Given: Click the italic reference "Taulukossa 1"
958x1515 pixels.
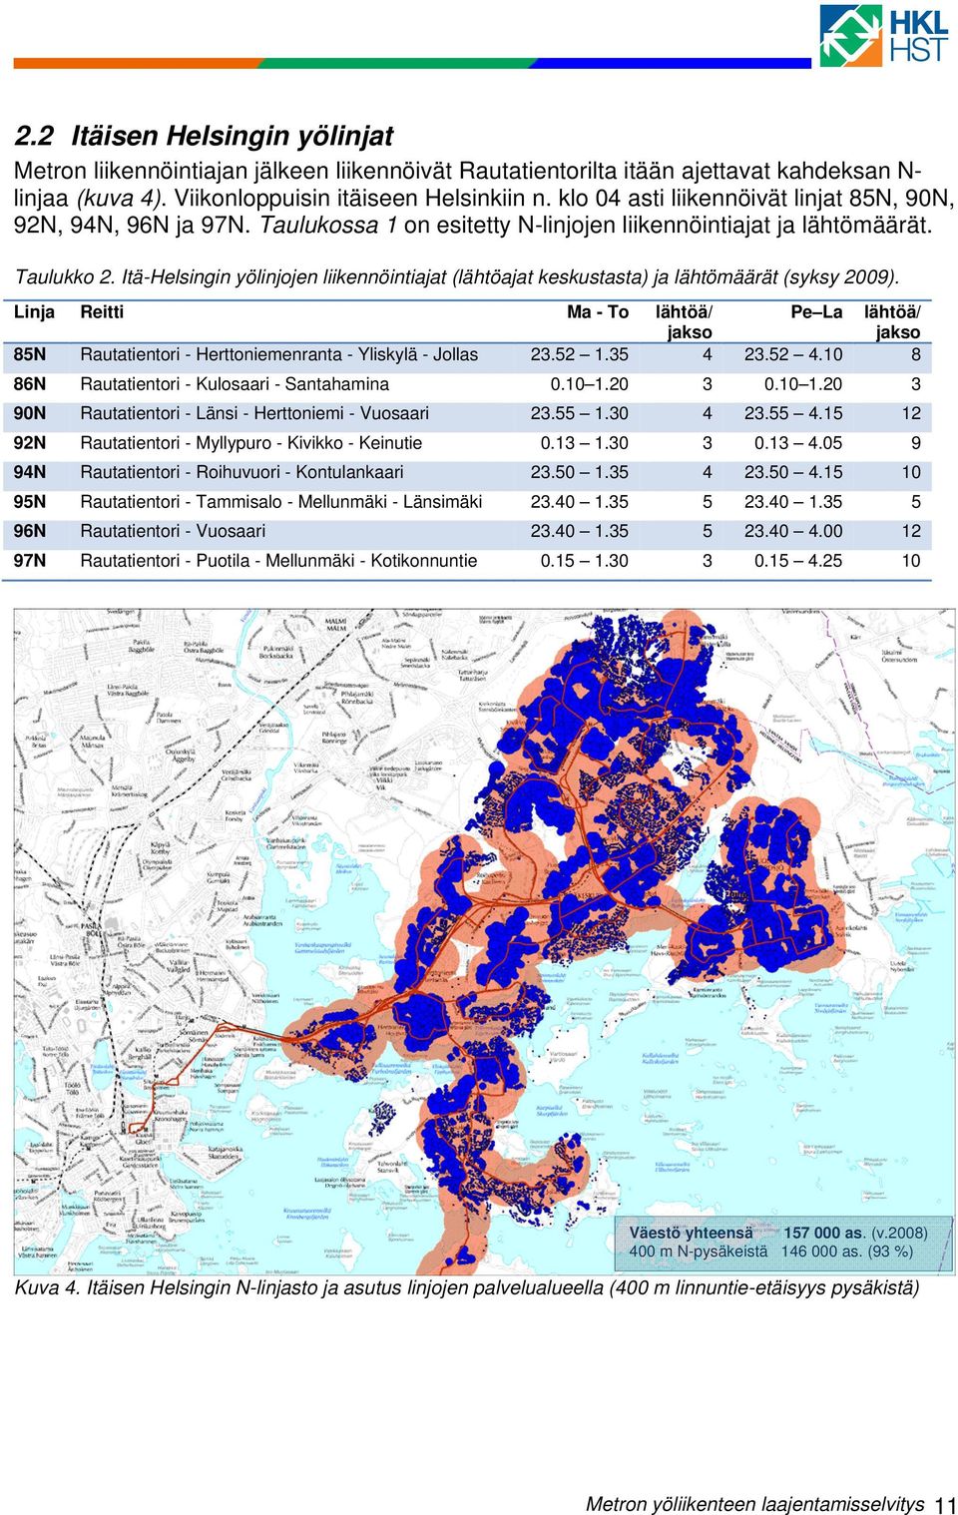Looking at the screenshot, I should pyautogui.click(x=328, y=225).
